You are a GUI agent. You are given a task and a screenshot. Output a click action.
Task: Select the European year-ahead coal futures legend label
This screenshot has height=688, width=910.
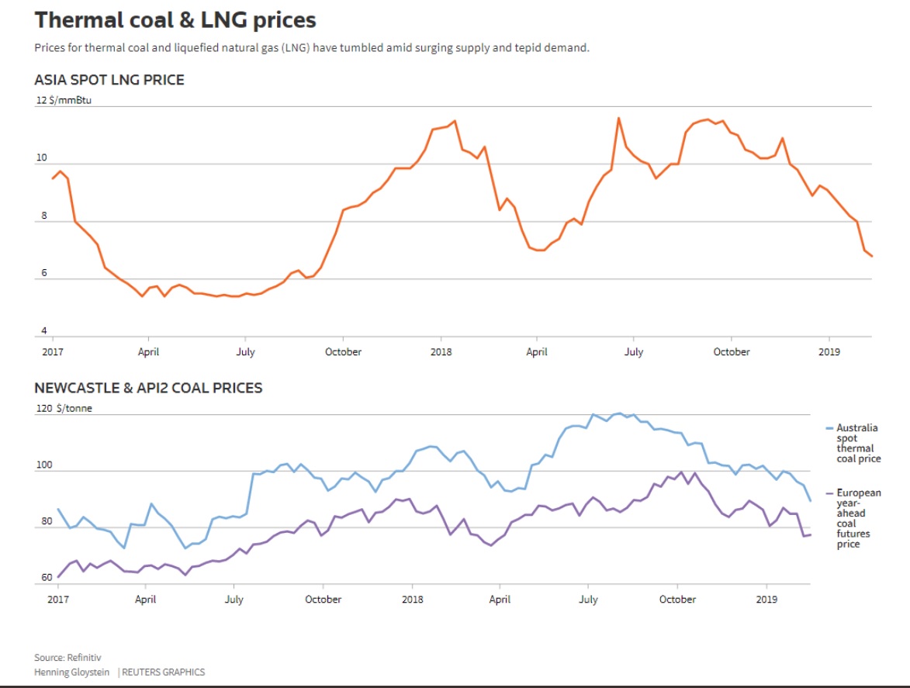859,518
